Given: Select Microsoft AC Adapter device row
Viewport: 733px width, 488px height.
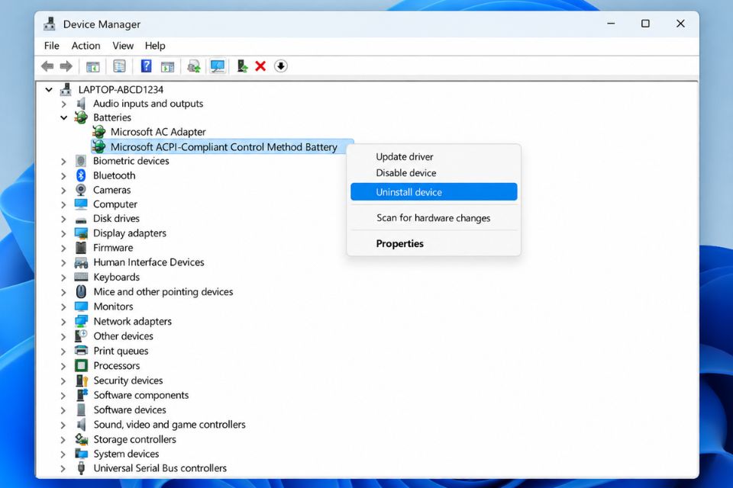Looking at the screenshot, I should point(149,132).
